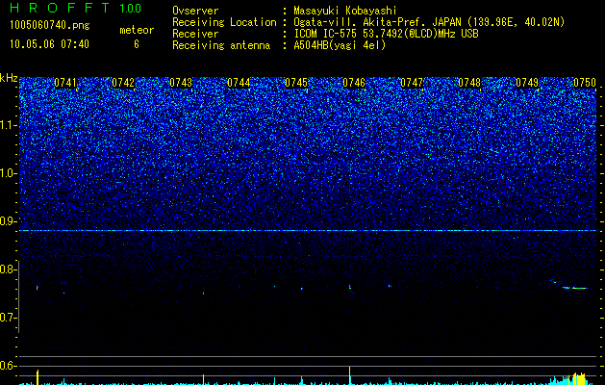Select the ICOM IC-575 53.7492 MHz USB text
Screen dimensions: 605x385
click(386, 34)
